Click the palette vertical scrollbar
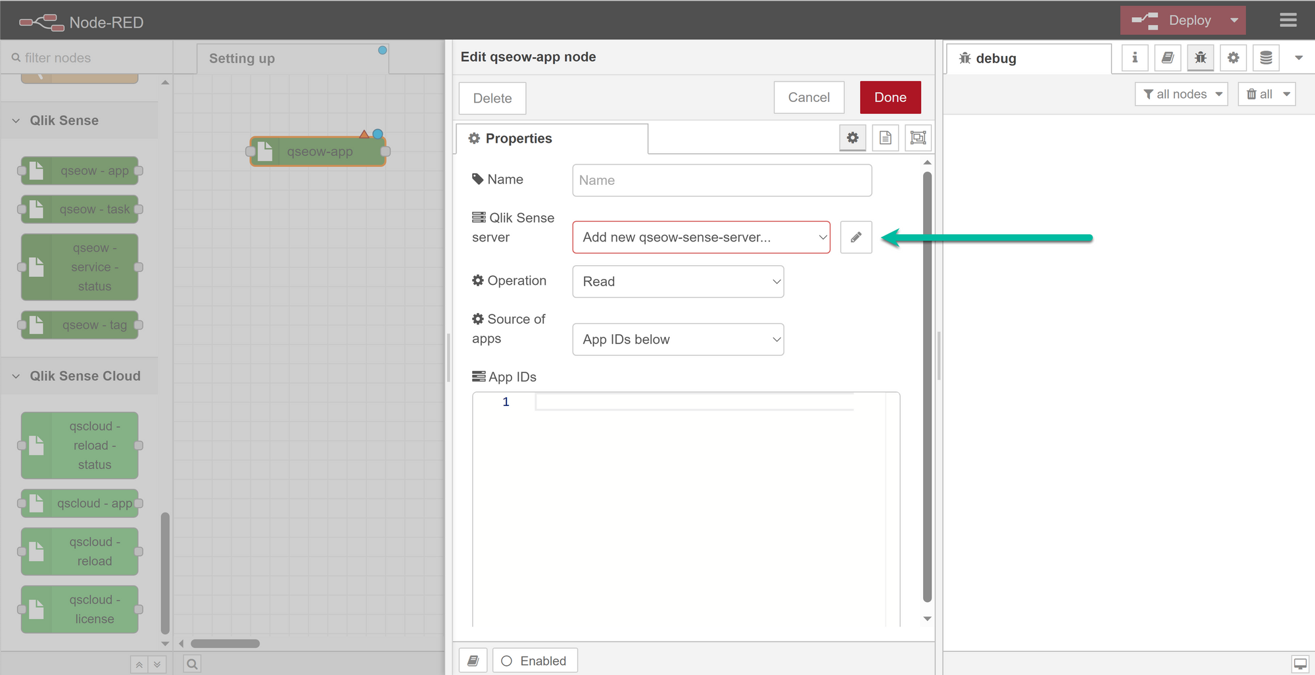Image resolution: width=1315 pixels, height=675 pixels. click(x=165, y=572)
